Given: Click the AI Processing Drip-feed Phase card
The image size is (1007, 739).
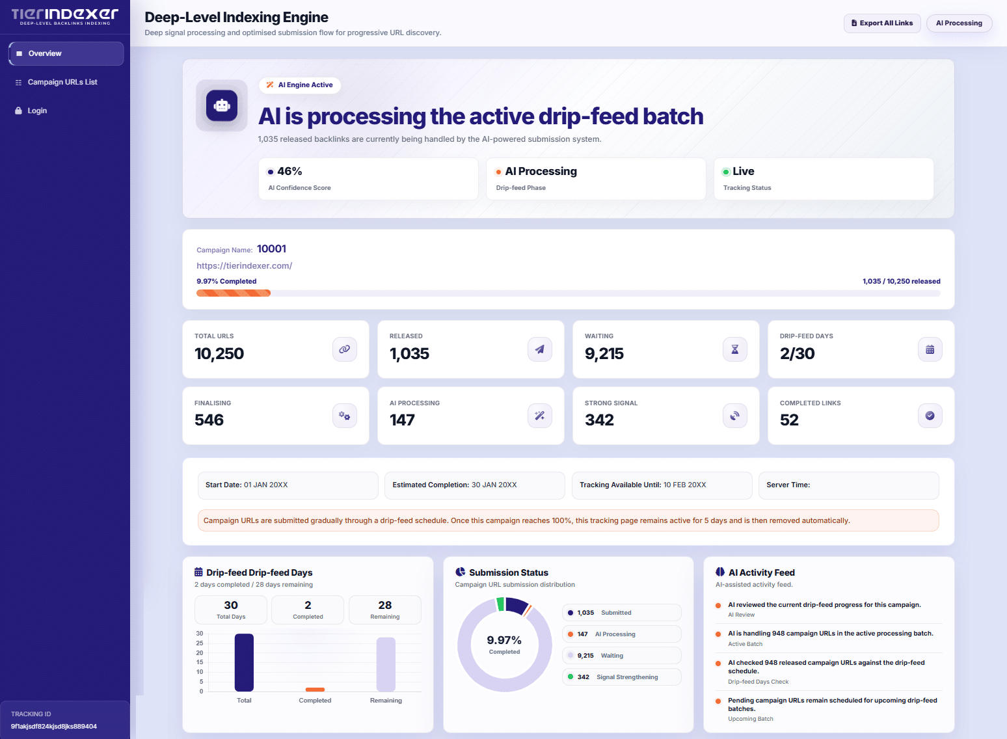Looking at the screenshot, I should pos(596,179).
